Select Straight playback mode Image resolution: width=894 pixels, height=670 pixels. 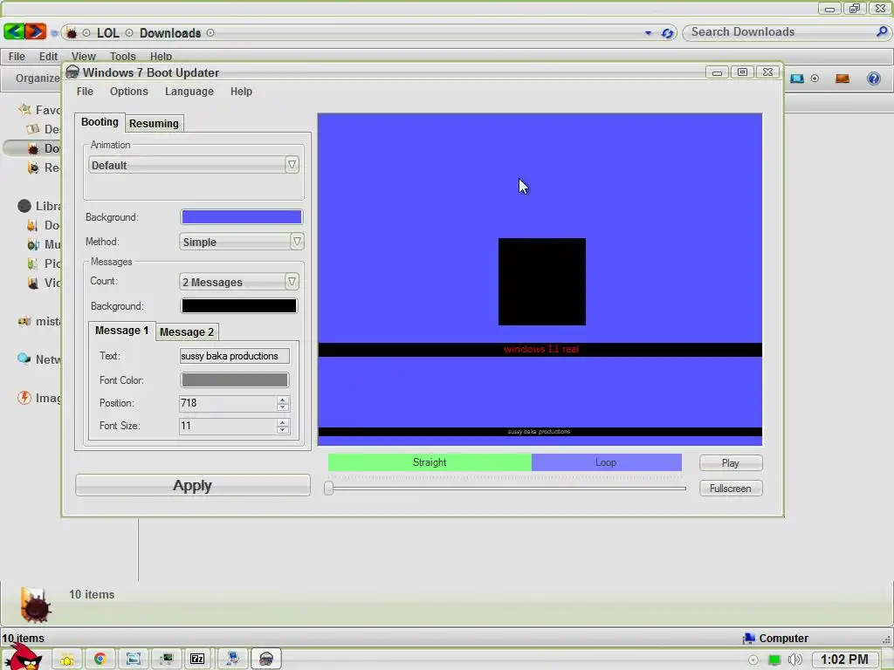click(430, 462)
